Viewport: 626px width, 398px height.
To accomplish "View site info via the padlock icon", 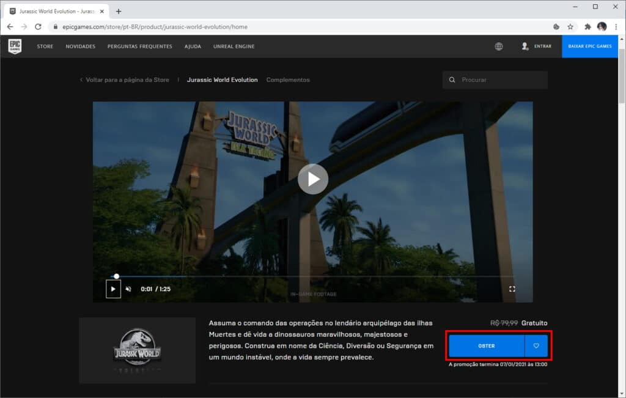I will coord(56,27).
